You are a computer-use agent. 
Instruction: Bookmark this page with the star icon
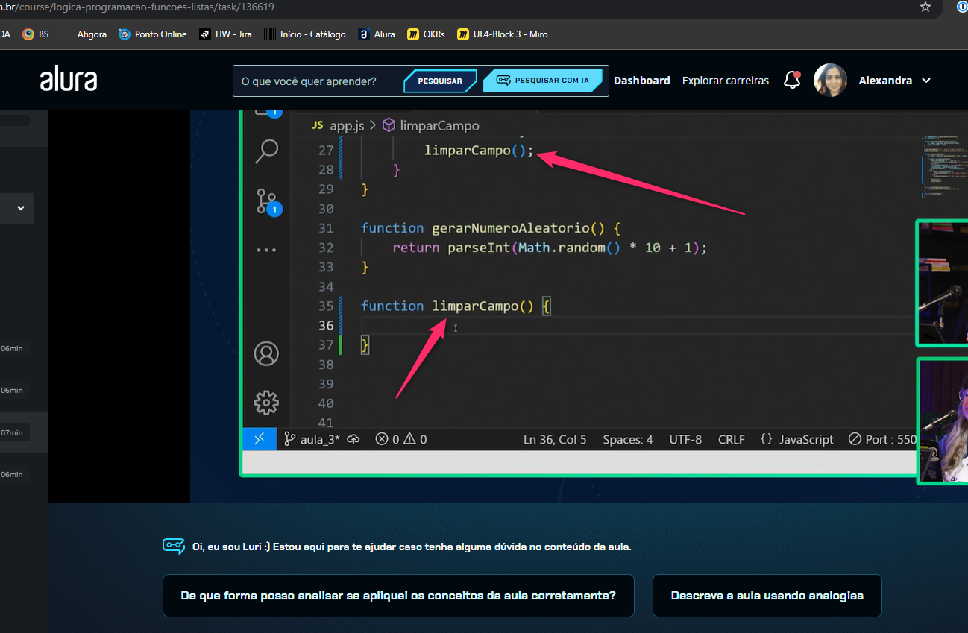tap(925, 7)
